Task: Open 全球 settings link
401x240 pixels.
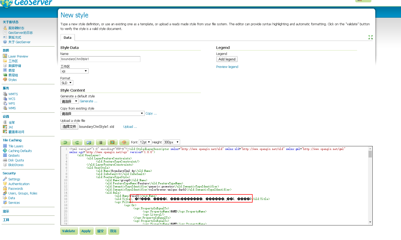Action: click(x=11, y=122)
